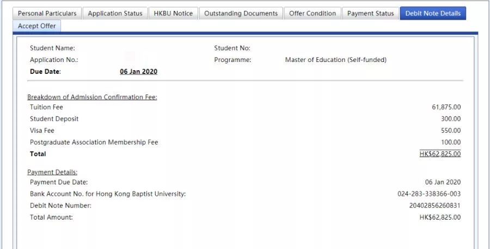
Task: Click the Payment Details heading
Action: point(52,172)
